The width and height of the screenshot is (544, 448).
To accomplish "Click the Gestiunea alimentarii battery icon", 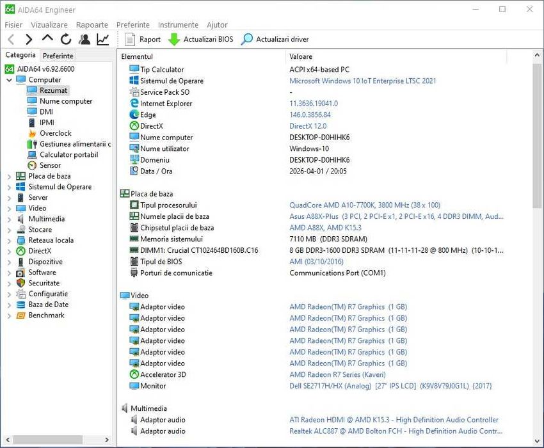I will click(x=32, y=144).
